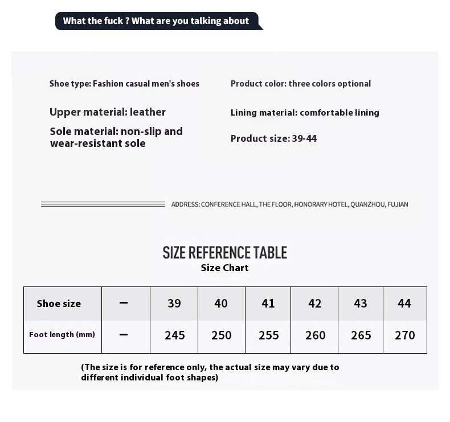The image size is (450, 422).
Task: Click 'Upper material: leather' text
Action: pos(108,112)
